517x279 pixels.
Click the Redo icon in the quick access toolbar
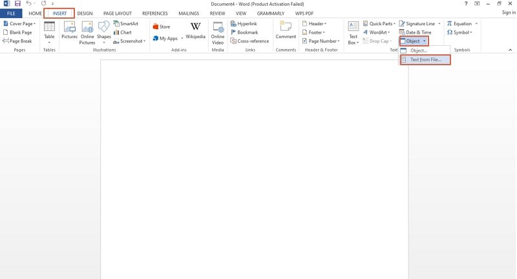[43, 4]
